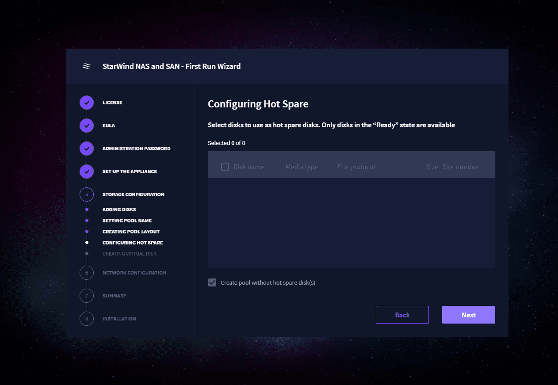
Task: Click the Next button
Action: point(469,315)
